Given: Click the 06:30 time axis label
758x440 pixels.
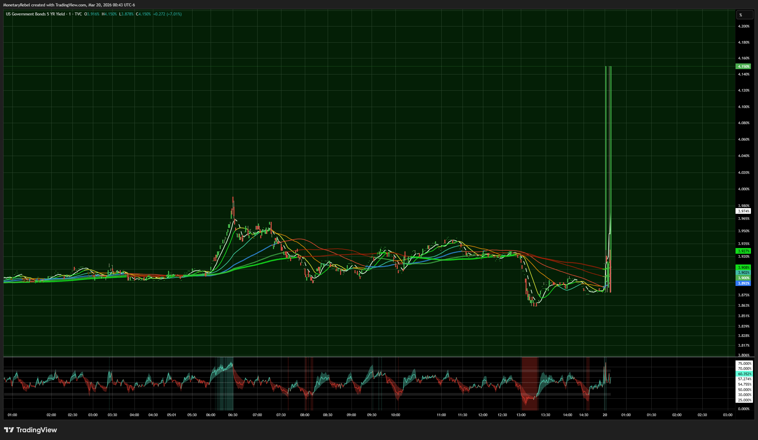Looking at the screenshot, I should click(x=233, y=415).
